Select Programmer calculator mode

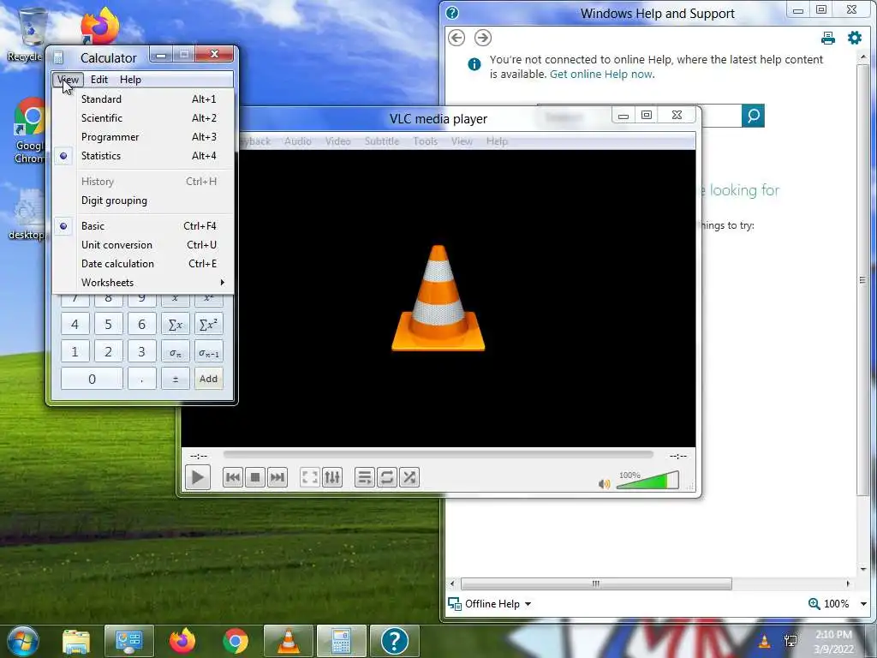(x=143, y=137)
